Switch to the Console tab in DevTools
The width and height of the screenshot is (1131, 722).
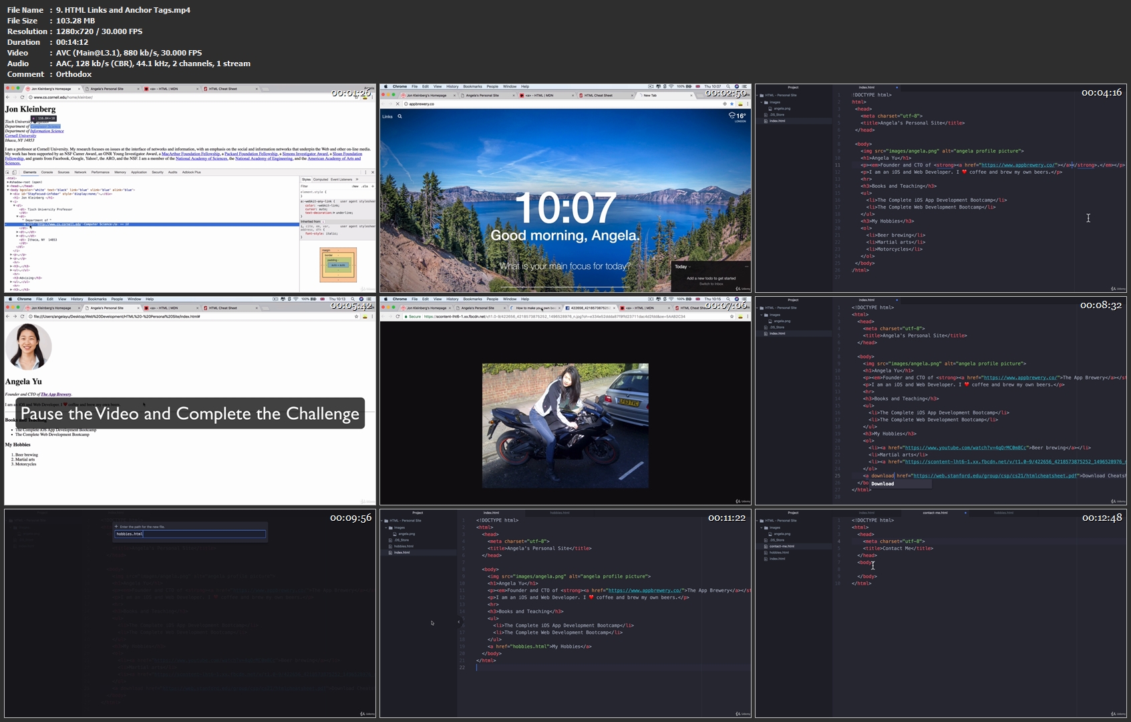click(x=47, y=172)
